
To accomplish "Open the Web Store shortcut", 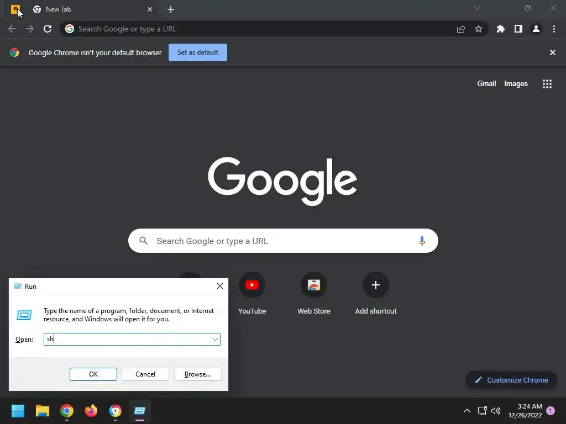I will (x=314, y=293).
